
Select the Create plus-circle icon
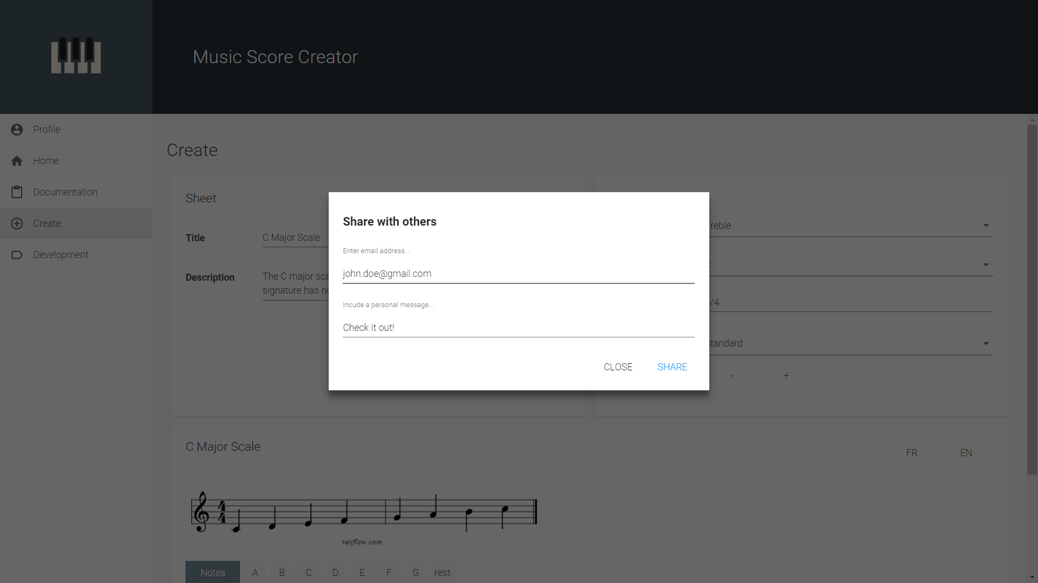coord(17,223)
